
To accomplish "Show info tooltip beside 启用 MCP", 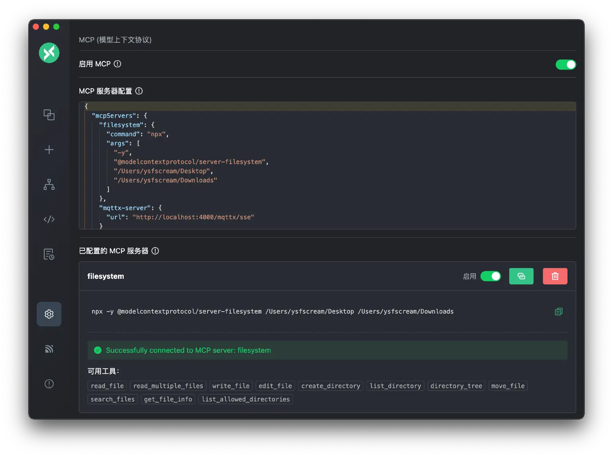I will (117, 64).
